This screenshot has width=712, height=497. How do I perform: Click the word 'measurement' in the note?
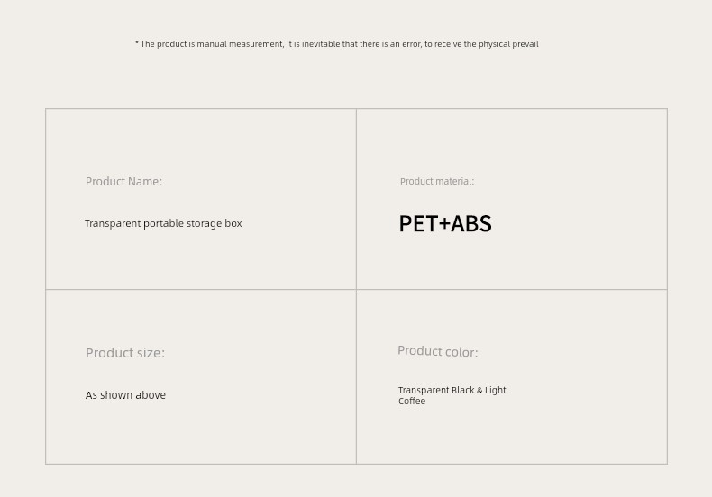click(256, 44)
